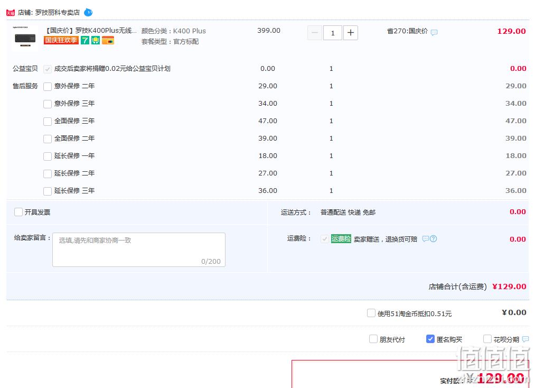535x388 pixels.
Task: Click the green 7-day return badge icon
Action: click(x=85, y=40)
